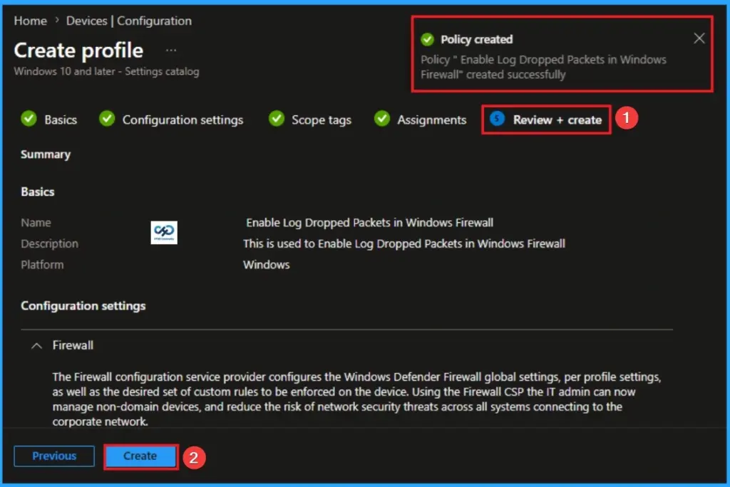Collapse the Firewall configuration section
Viewport: 730px width, 487px height.
point(37,345)
